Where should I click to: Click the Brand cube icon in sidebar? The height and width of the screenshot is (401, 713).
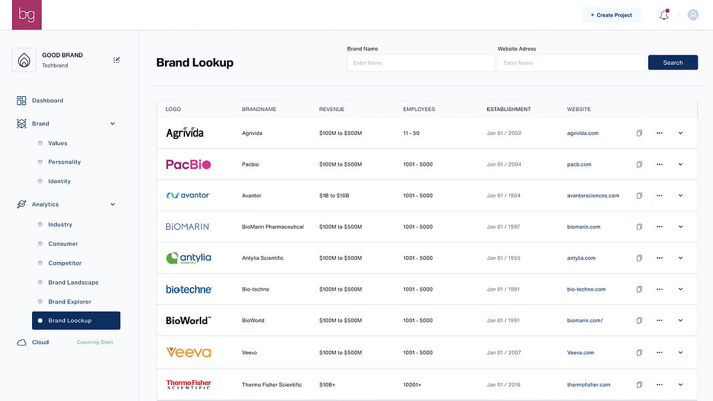21,124
